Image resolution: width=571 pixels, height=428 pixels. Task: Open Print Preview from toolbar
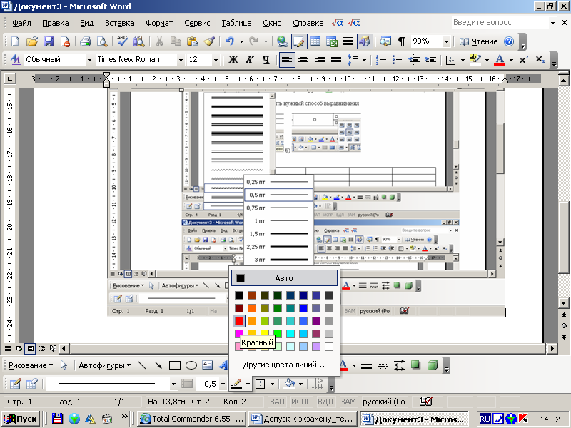tap(102, 41)
